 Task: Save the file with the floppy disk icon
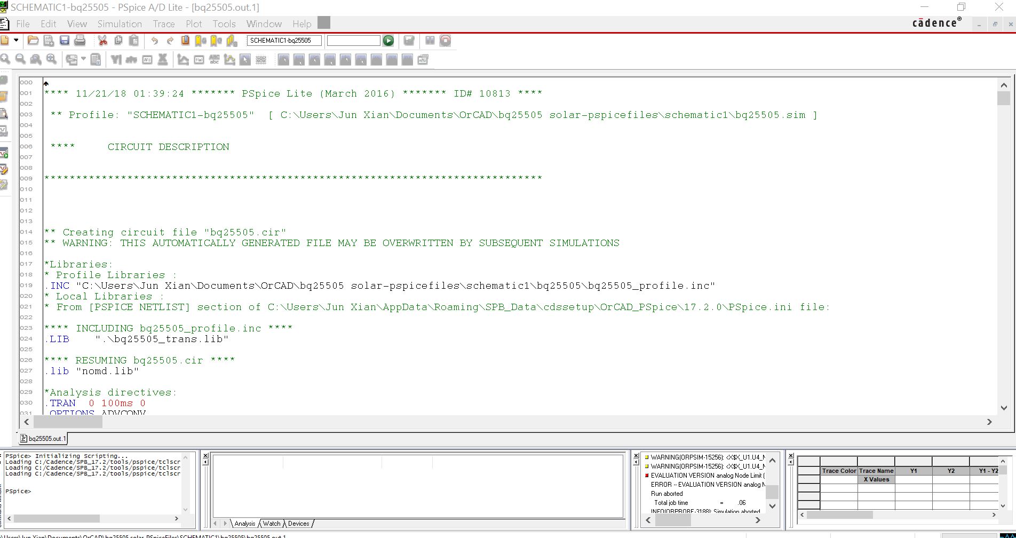[x=65, y=41]
